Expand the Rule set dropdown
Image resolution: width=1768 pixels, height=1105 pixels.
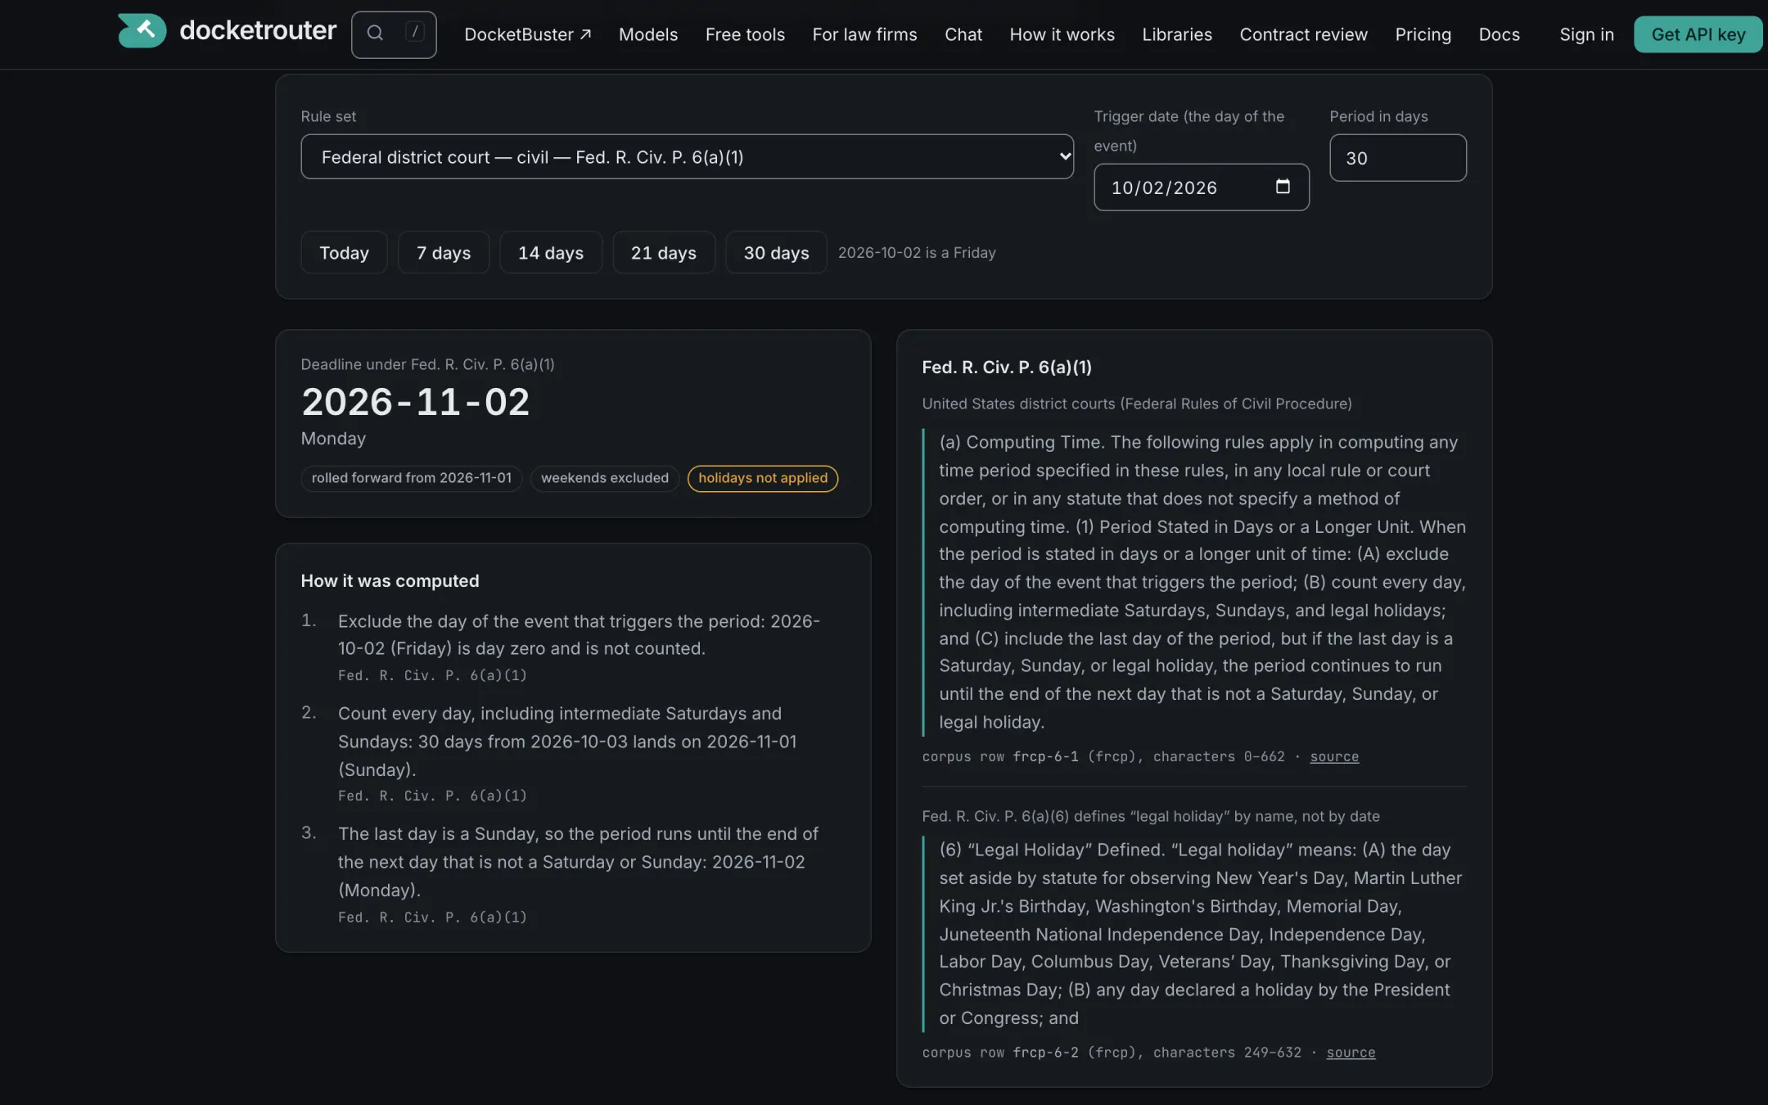(687, 156)
